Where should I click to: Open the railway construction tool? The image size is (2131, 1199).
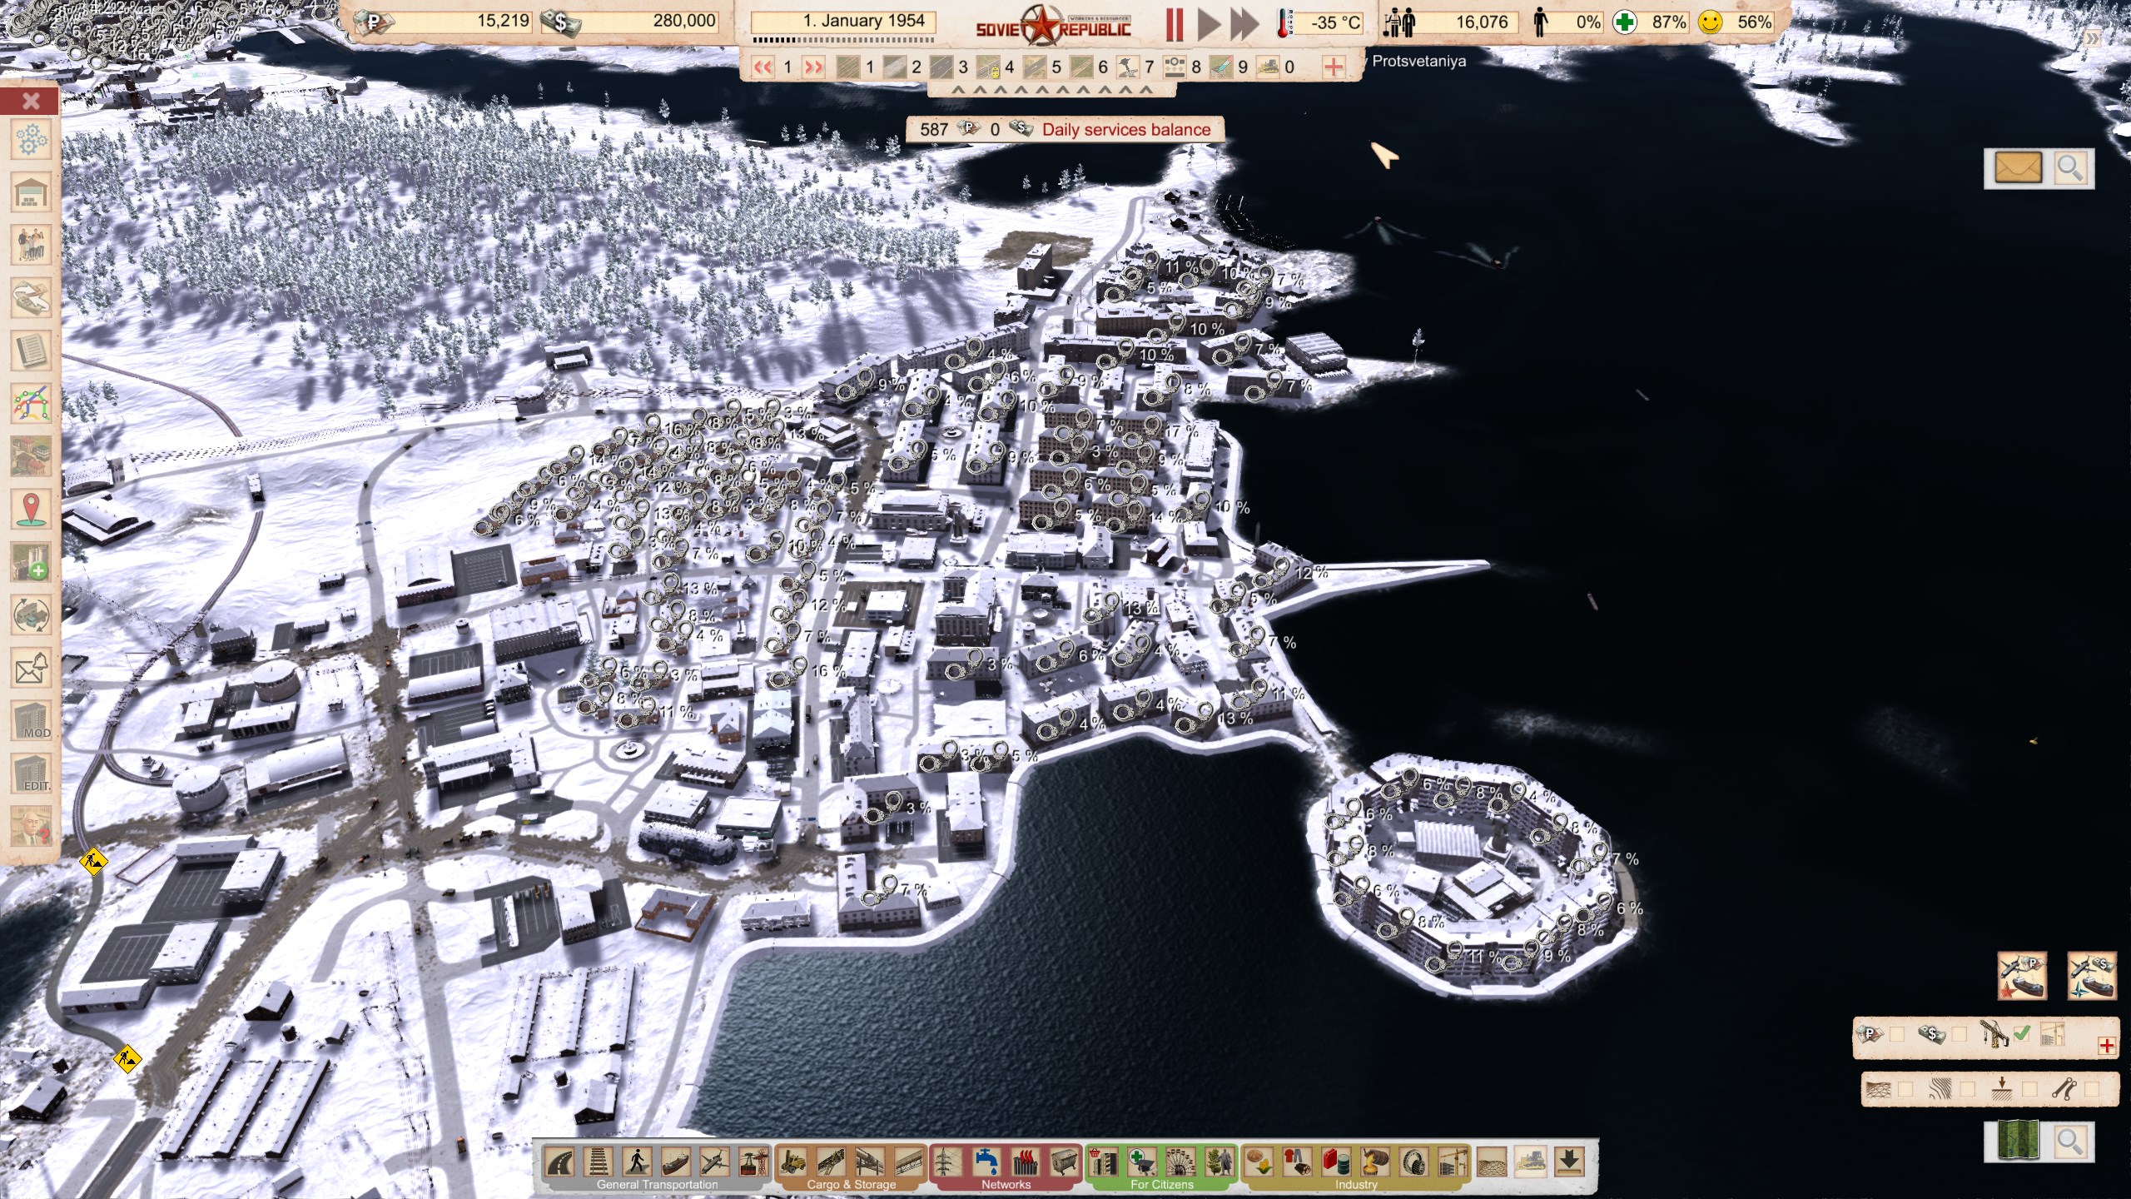click(599, 1161)
